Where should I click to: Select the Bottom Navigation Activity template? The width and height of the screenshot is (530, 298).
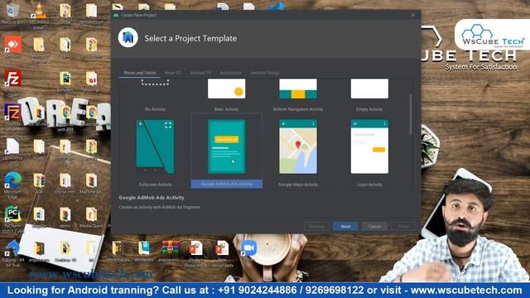pyautogui.click(x=298, y=94)
